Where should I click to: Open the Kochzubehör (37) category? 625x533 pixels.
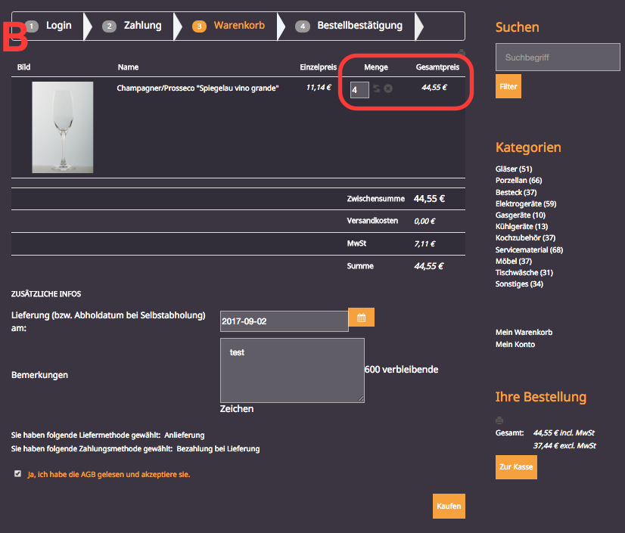tap(525, 238)
